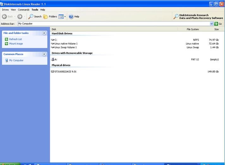Click the Forward arrow icon
Screen dimensions: 225x165
pyautogui.click(x=20, y=16)
